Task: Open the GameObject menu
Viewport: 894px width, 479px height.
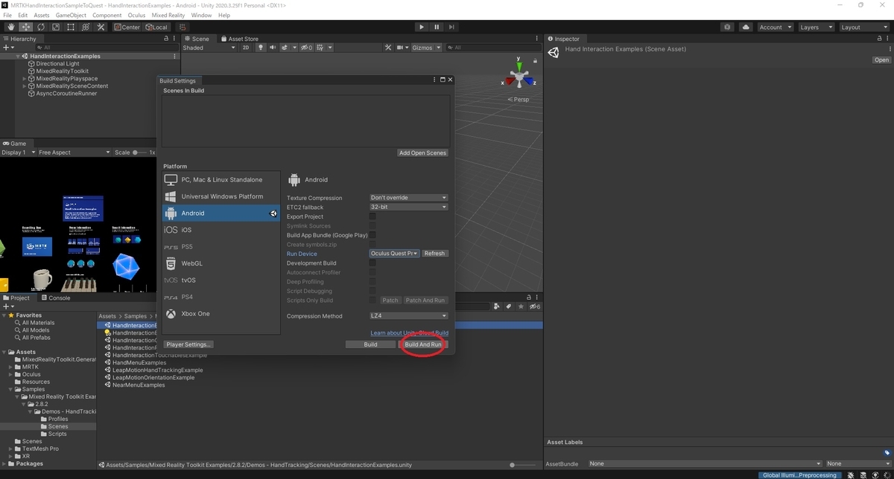Action: (x=71, y=15)
